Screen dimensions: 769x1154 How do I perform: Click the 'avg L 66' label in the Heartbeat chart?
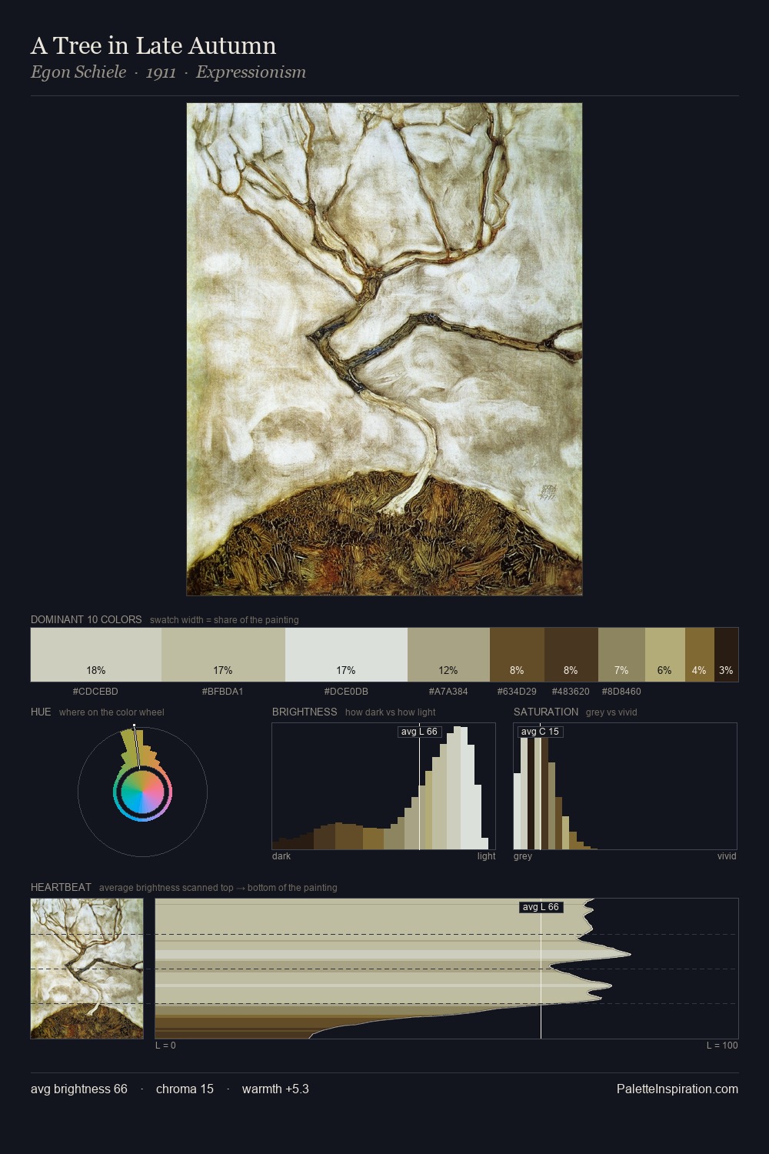pos(541,907)
